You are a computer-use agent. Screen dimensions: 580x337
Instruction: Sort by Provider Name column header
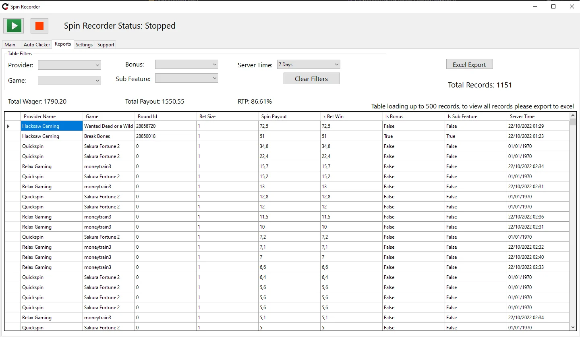pyautogui.click(x=52, y=116)
